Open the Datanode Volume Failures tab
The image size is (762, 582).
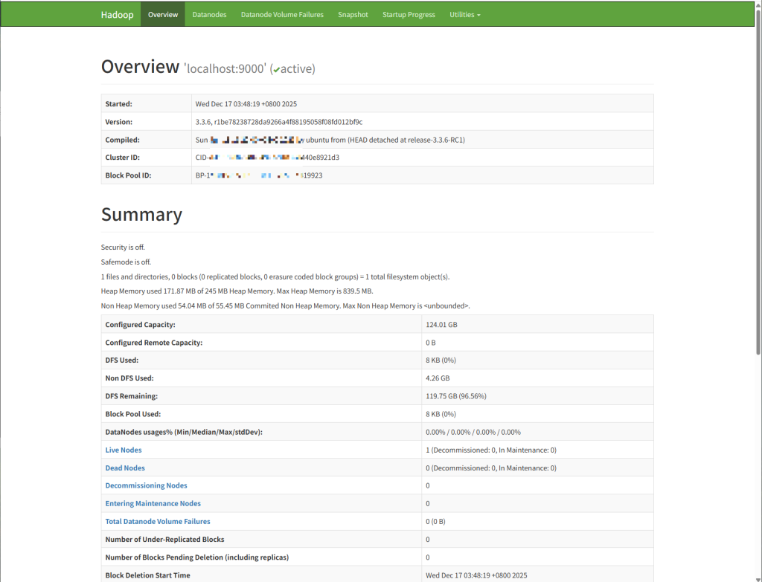click(282, 13)
